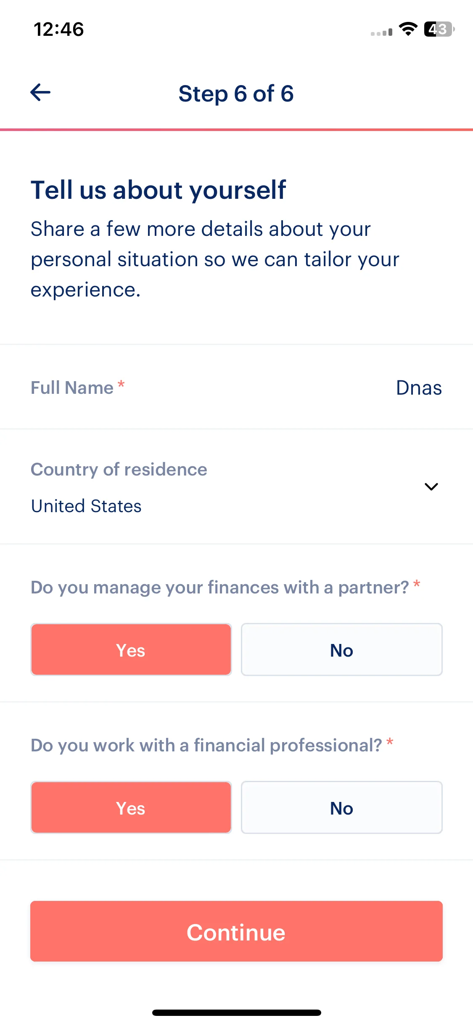Tap the step progress bar line
Image resolution: width=473 pixels, height=1026 pixels.
pyautogui.click(x=236, y=130)
